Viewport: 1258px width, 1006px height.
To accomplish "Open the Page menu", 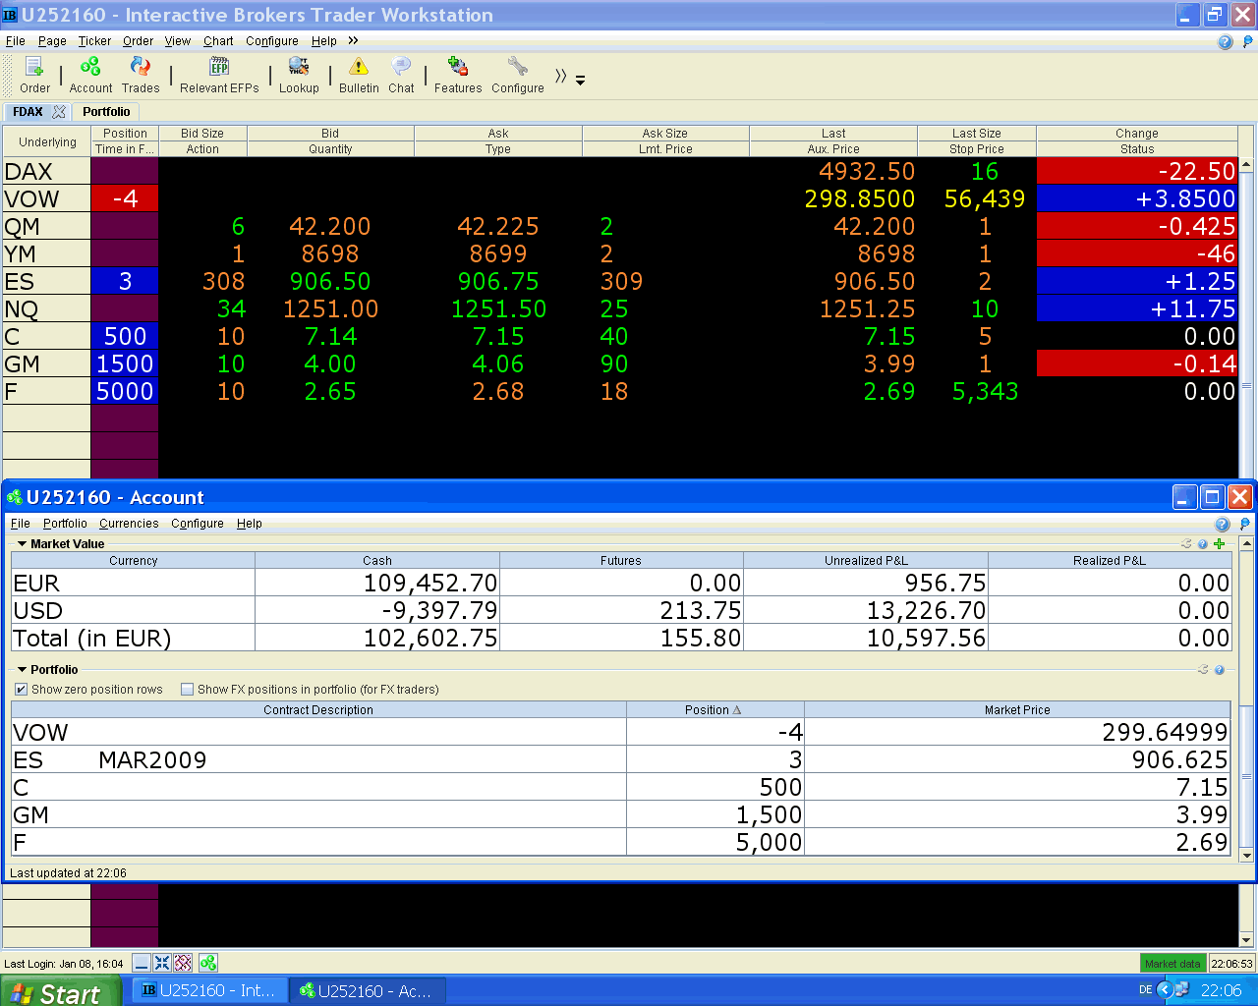I will (x=52, y=41).
